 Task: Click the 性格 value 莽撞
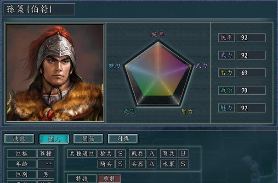[x=46, y=154]
